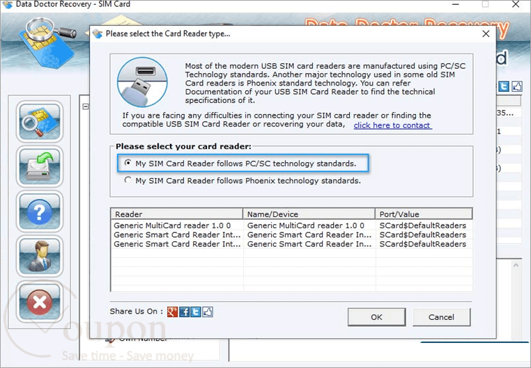Share on Google Plus icon in dialog

click(172, 312)
